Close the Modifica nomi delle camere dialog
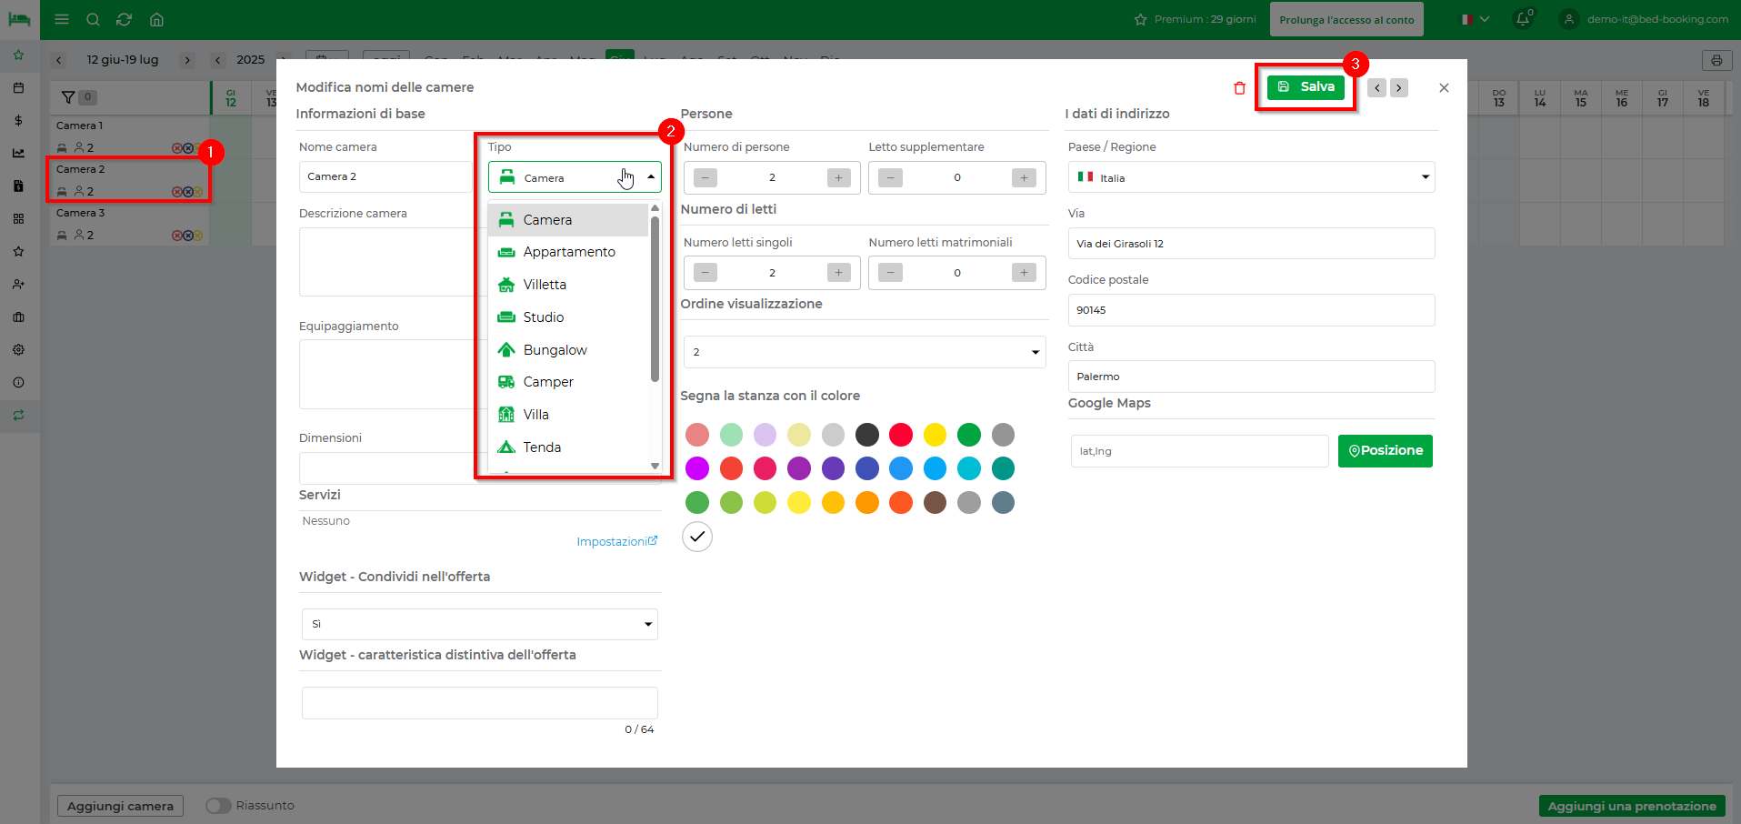The height and width of the screenshot is (824, 1741). 1444,88
